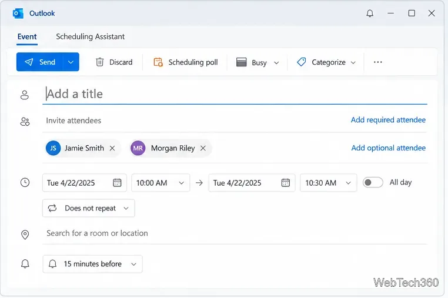448x298 pixels.
Task: Click the attendees people icon
Action: point(25,122)
